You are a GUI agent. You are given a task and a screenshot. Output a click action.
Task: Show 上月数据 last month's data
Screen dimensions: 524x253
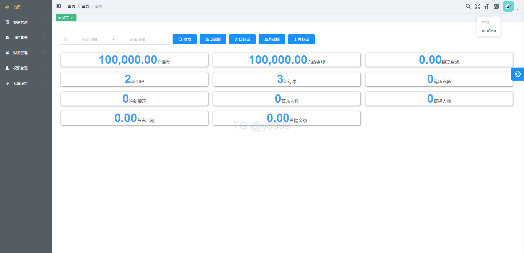301,39
